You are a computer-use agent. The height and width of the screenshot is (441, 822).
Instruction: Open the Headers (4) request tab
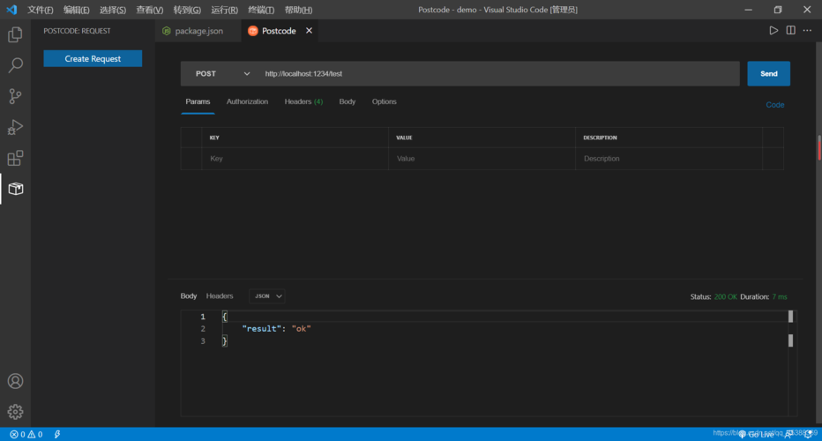(x=303, y=101)
